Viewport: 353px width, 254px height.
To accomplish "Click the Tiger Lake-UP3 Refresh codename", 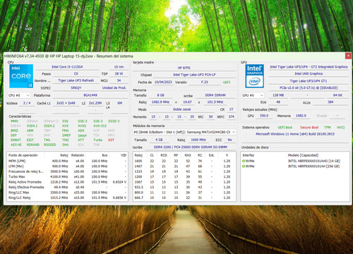I will coord(76,80).
